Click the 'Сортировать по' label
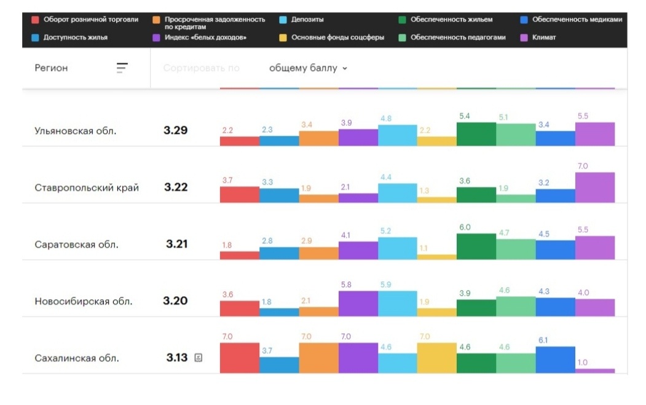This screenshot has height=405, width=646. 201,68
